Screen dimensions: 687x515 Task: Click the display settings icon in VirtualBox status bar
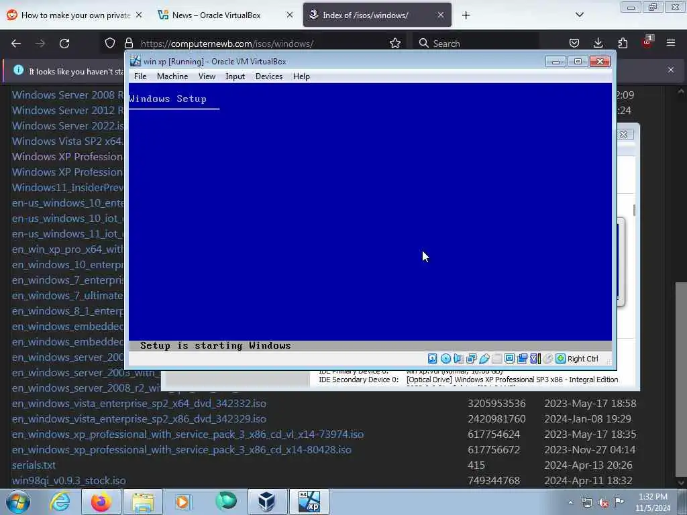pyautogui.click(x=510, y=359)
